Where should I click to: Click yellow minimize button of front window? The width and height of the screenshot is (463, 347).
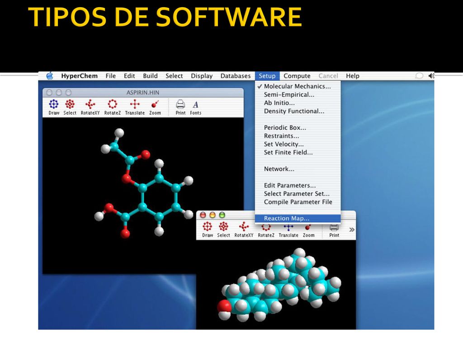click(213, 215)
